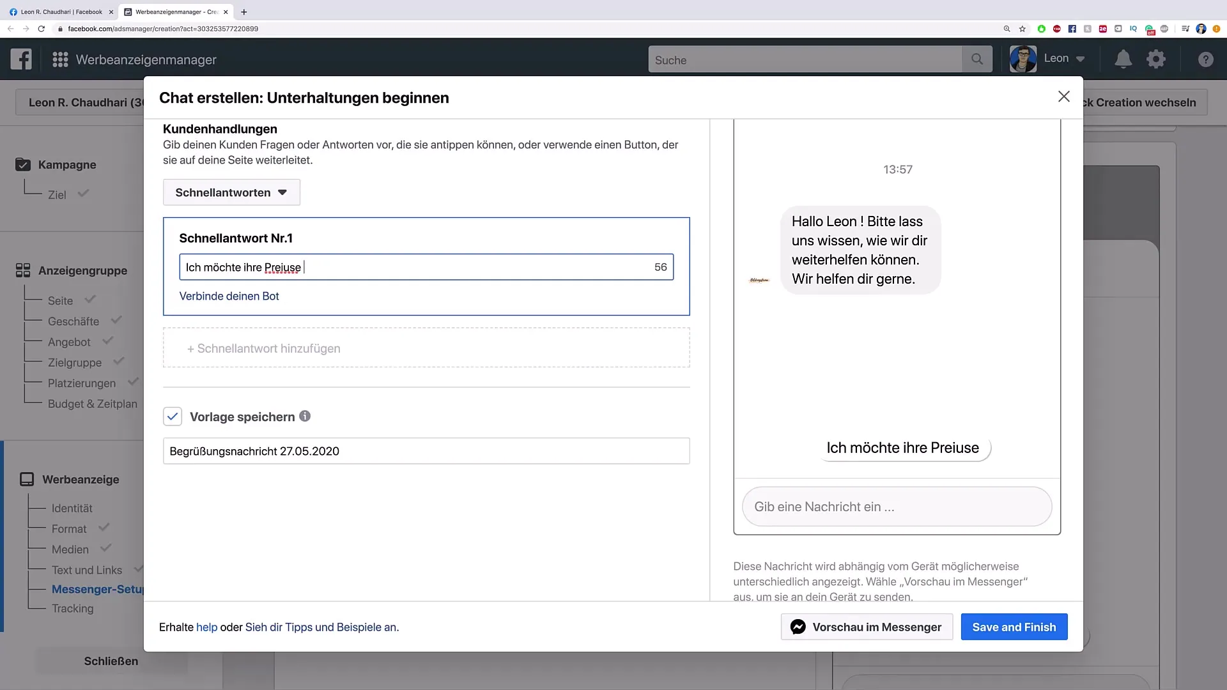
Task: Select Geschäfte in the sidebar
Action: pos(73,321)
